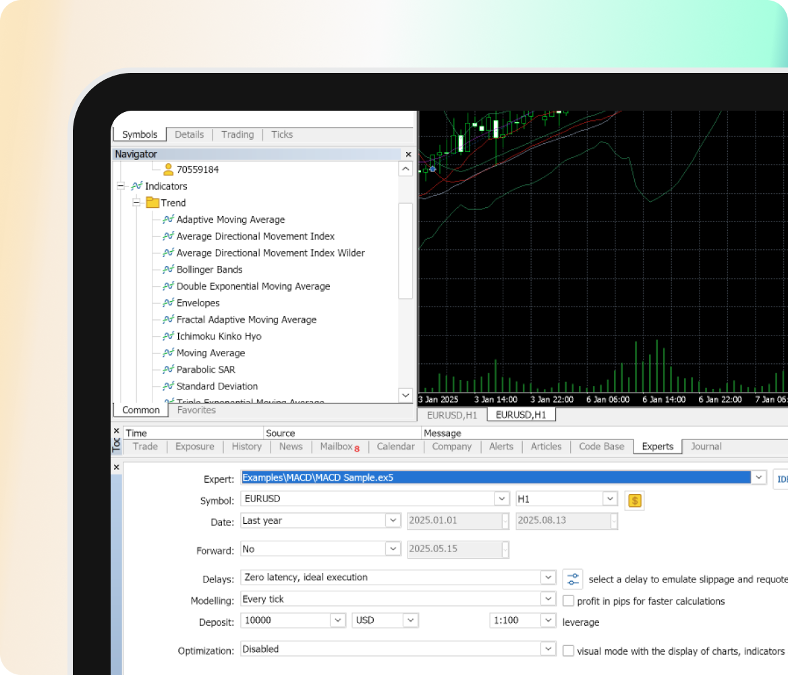Open the leverage 1:100 dropdown
Screen dimensions: 788x675
point(548,621)
